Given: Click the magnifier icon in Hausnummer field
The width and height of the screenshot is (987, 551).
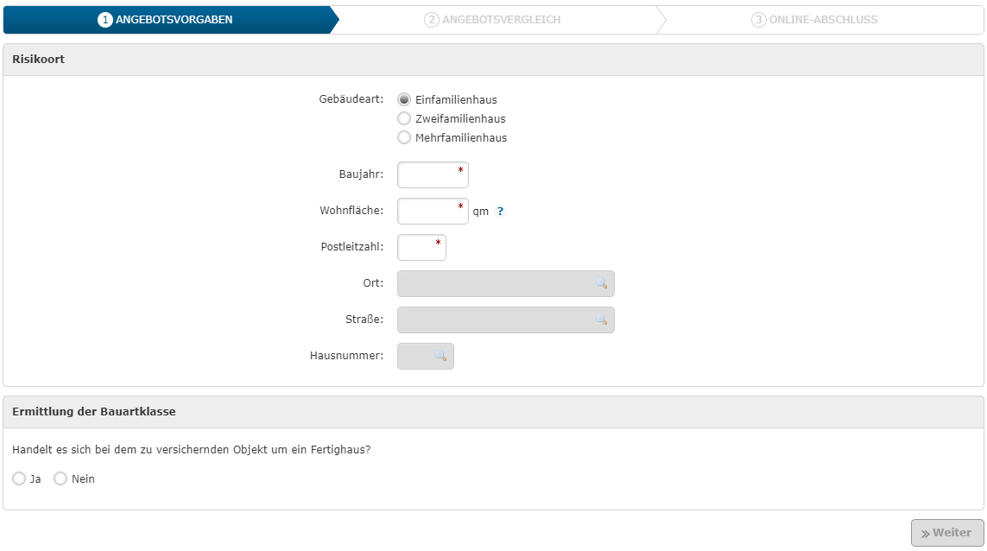Looking at the screenshot, I should pyautogui.click(x=440, y=357).
